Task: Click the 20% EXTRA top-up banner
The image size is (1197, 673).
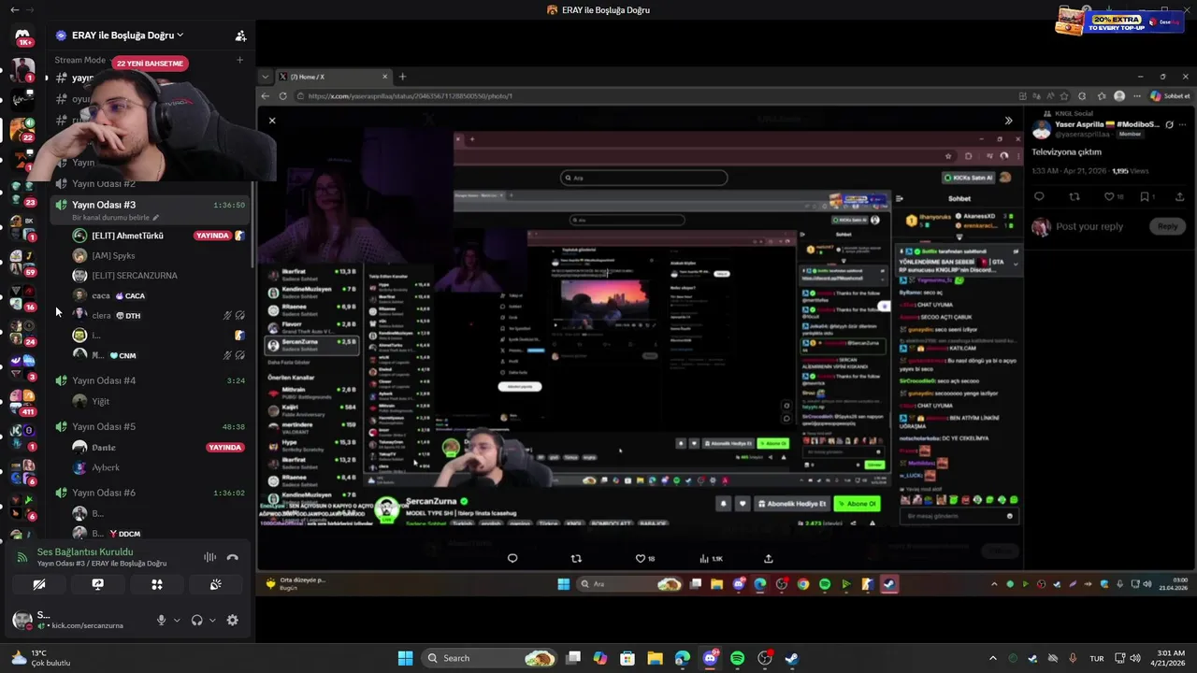Action: 1118,21
